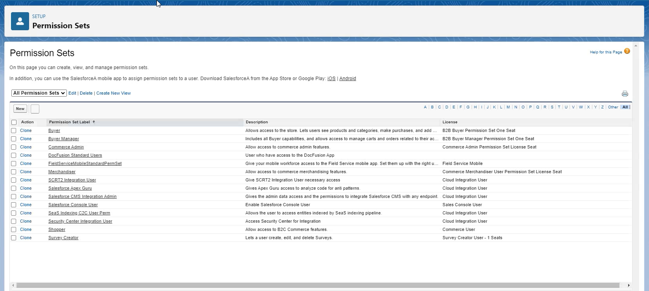Viewport: 649px width, 291px height.
Task: Select the Survey Creator row checkbox
Action: tap(14, 238)
